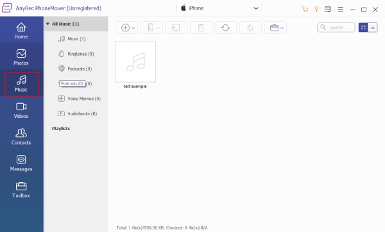Open the Messages section
The image size is (385, 232).
coord(21,163)
